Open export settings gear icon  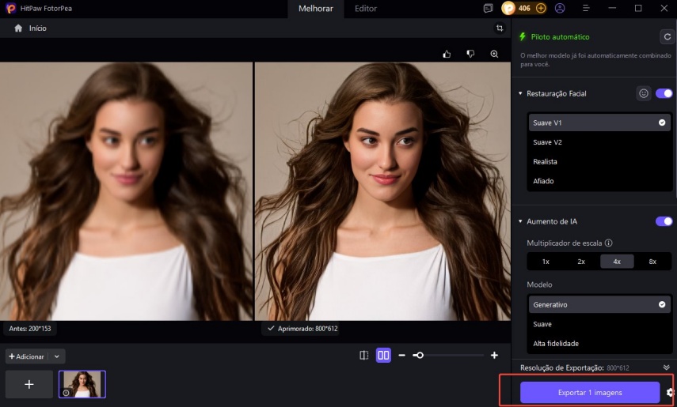pos(670,392)
